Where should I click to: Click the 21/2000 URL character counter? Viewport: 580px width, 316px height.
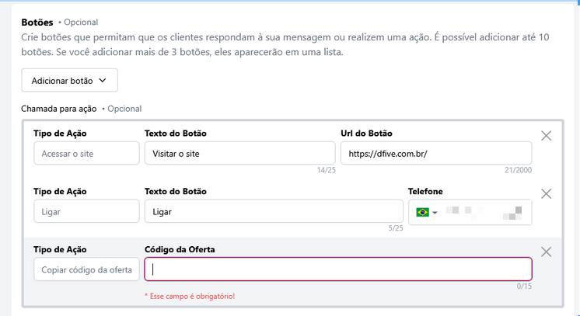click(x=519, y=170)
